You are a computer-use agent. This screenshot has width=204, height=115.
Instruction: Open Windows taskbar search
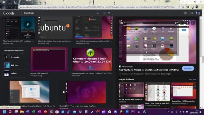[10, 112]
